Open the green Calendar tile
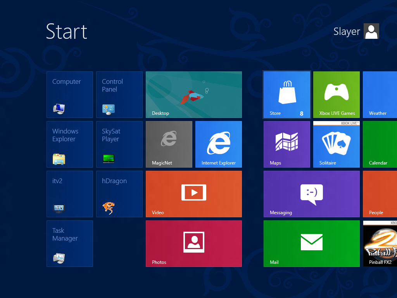This screenshot has width=397, height=298. click(380, 144)
